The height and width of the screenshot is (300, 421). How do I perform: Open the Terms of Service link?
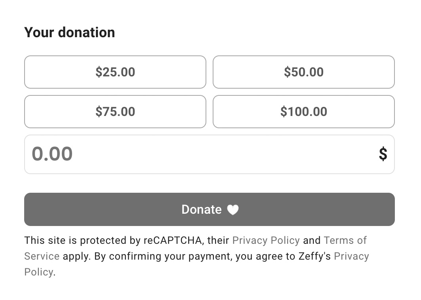(x=345, y=240)
